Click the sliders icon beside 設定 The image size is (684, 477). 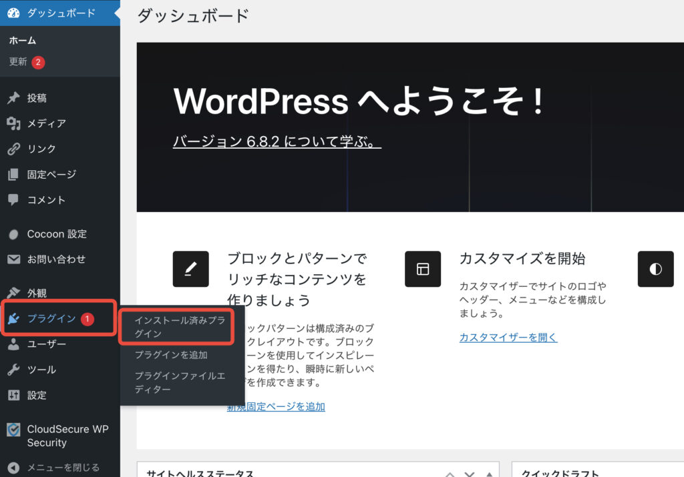click(x=13, y=395)
